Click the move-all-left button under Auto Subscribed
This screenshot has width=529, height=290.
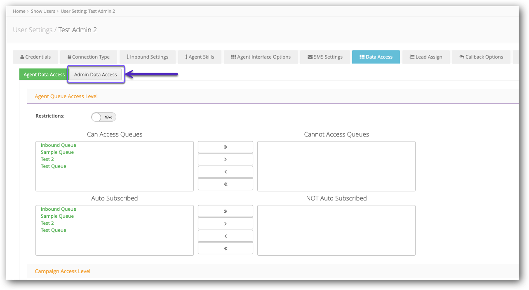point(225,248)
